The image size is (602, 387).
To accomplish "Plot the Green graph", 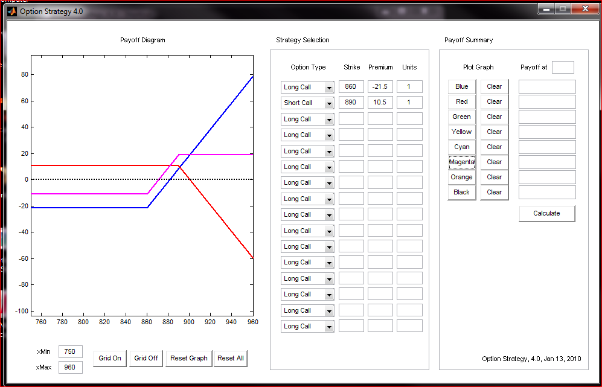I will pyautogui.click(x=461, y=117).
